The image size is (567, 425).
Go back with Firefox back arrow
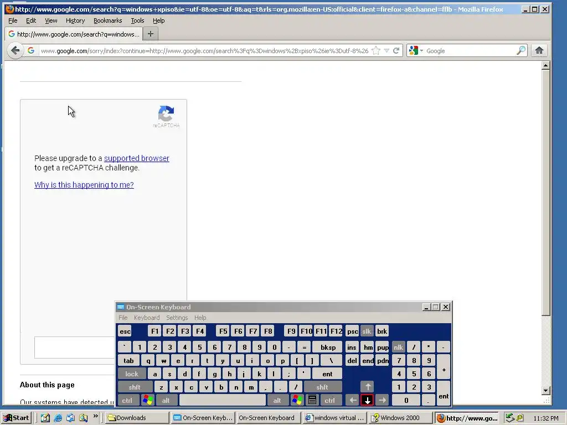(15, 50)
